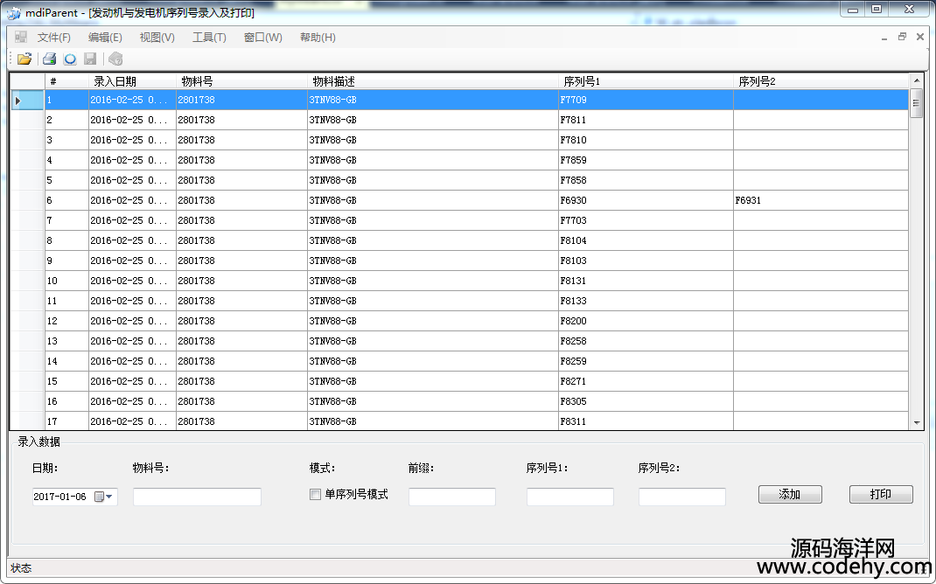Click the row selector arrow for row 1
This screenshot has width=936, height=584.
pos(17,101)
